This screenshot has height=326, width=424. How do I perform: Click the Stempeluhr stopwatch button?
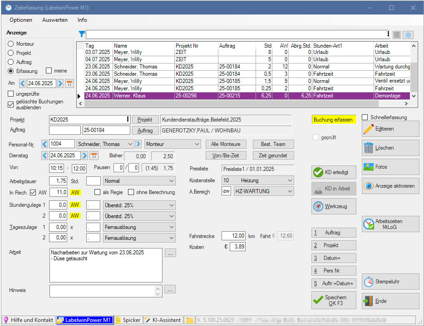[x=390, y=282]
